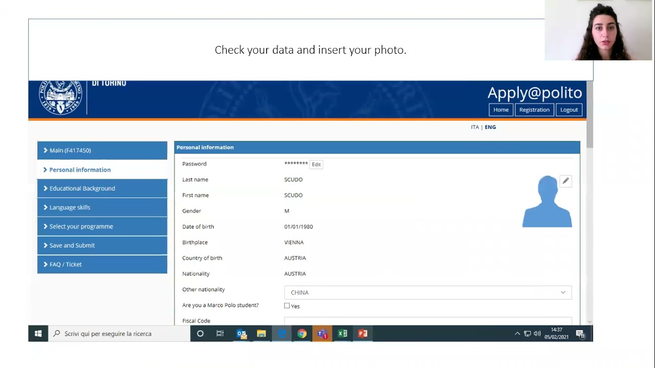Switch language to ENG
655x368 pixels.
(x=490, y=127)
